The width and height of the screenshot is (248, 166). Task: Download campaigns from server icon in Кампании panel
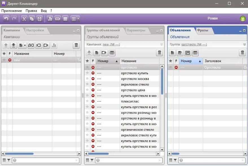coord(14,45)
